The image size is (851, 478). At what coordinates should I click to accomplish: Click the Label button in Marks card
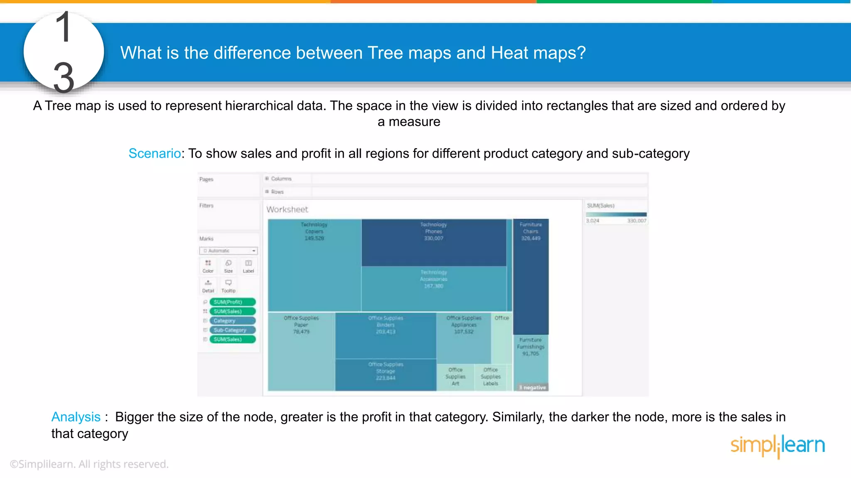[x=248, y=266]
